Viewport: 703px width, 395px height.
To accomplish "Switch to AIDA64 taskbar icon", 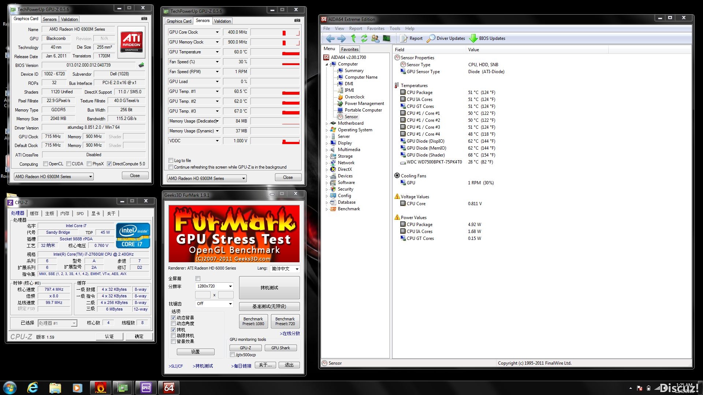I will pos(168,388).
